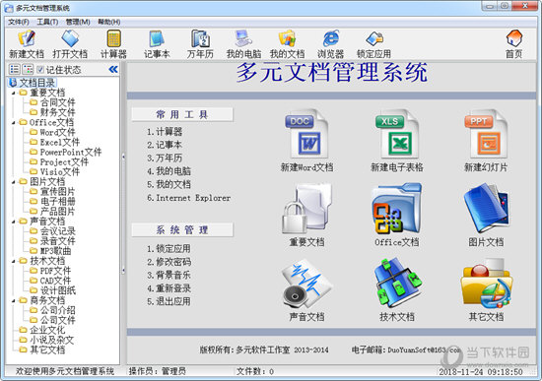Open the 工具(T) menu
Screen dimensions: 542x381
47,22
